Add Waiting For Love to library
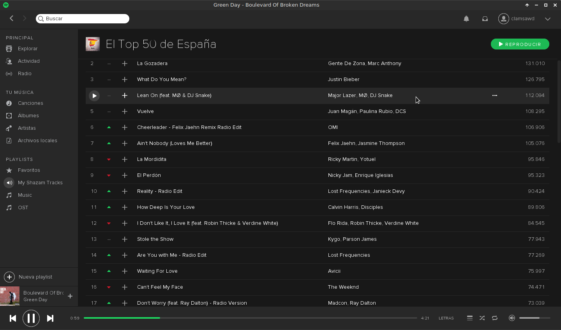Viewport: 561px width, 330px height. [125, 271]
